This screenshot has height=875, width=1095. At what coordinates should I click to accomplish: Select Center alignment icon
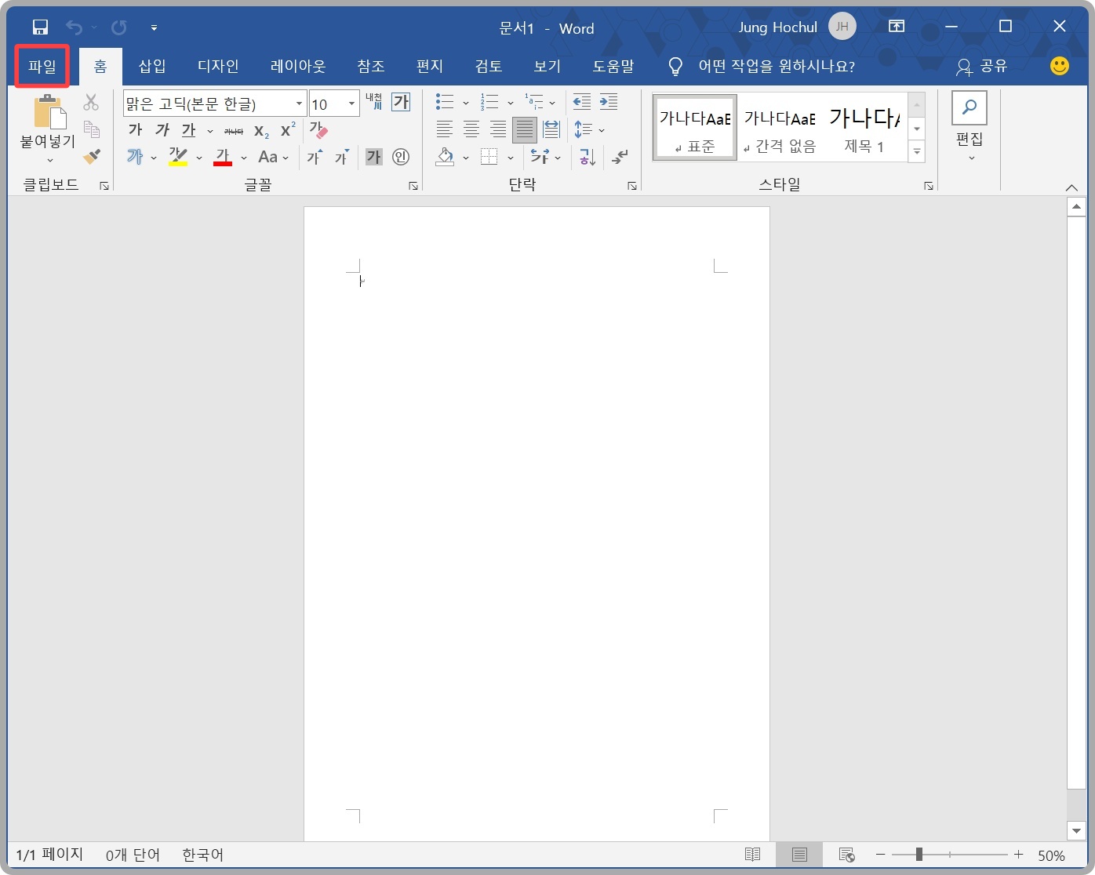[x=471, y=129]
